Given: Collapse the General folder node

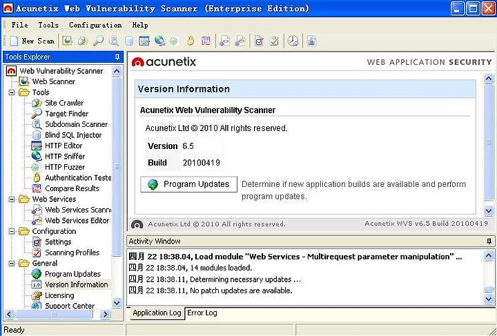Looking at the screenshot, I should click(12, 264).
